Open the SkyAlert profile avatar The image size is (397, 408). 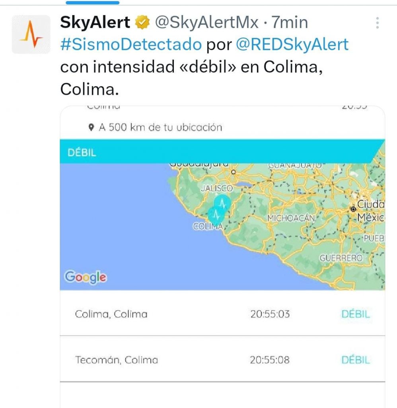coord(31,34)
